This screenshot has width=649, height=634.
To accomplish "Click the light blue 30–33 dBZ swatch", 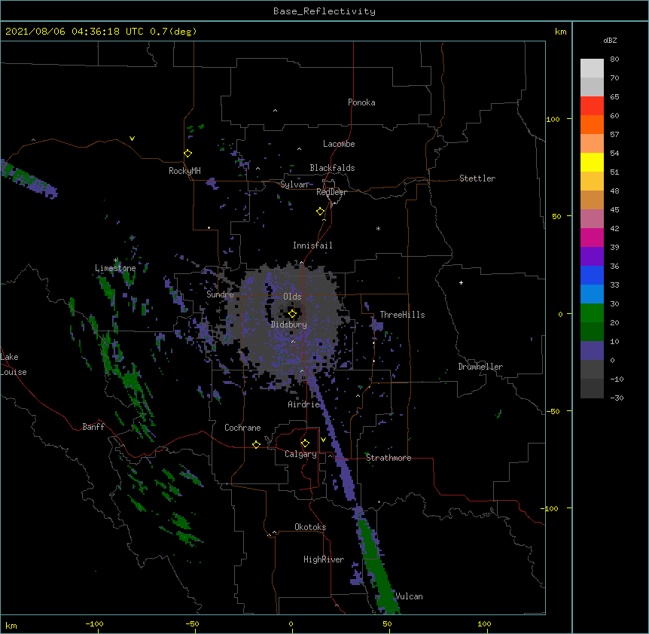I will point(592,294).
